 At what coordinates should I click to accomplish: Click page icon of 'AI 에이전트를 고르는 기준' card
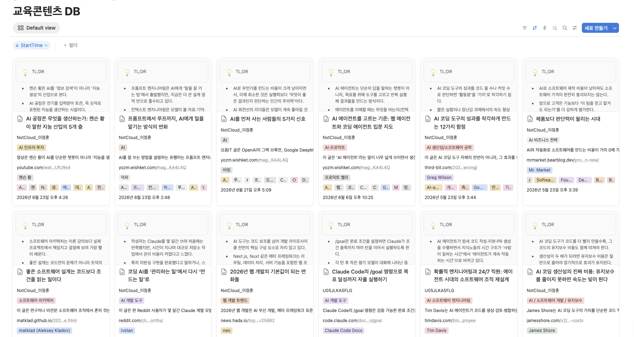click(326, 119)
